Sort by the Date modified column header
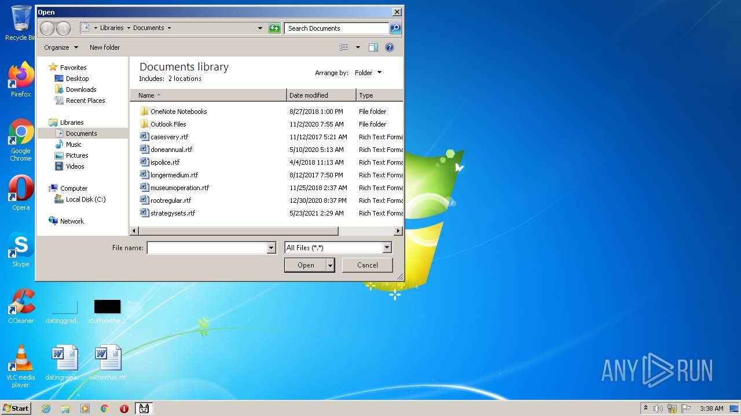The height and width of the screenshot is (416, 741). pyautogui.click(x=321, y=95)
